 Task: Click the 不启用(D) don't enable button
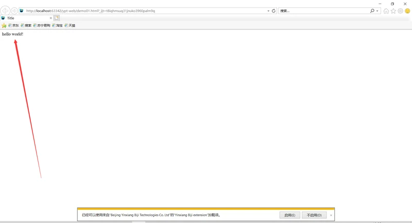coord(314,215)
